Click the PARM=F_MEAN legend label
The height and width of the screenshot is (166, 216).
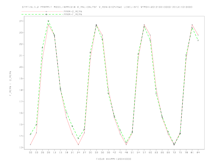pos(73,14)
